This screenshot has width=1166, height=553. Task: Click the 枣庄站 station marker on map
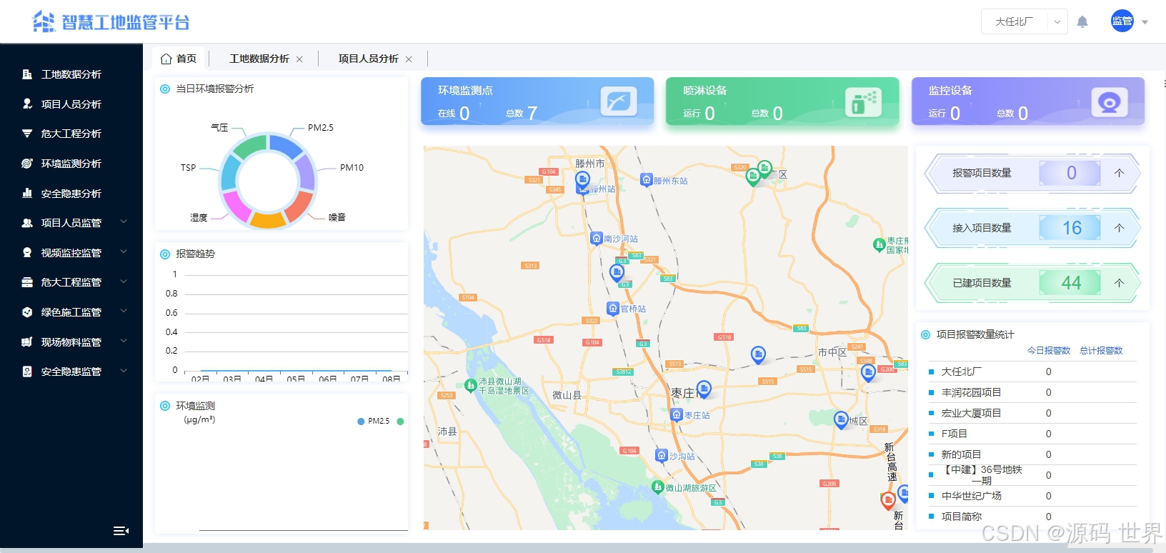click(x=677, y=414)
